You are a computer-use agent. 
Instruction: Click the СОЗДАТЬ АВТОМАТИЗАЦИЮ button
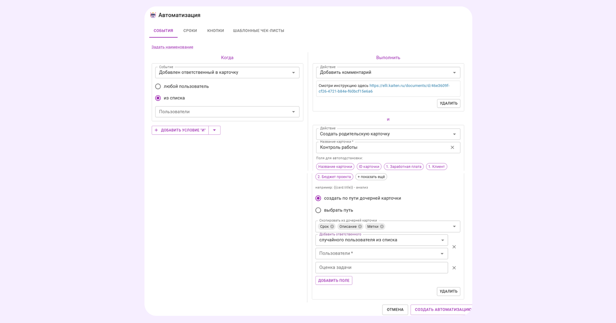(x=442, y=310)
